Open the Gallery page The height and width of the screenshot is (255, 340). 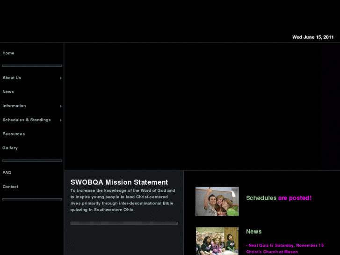click(10, 148)
